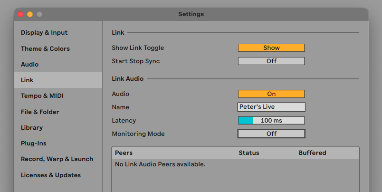Viewport: 382px width, 192px height.
Task: Go to Tempo & MIDI settings
Action: click(x=42, y=96)
